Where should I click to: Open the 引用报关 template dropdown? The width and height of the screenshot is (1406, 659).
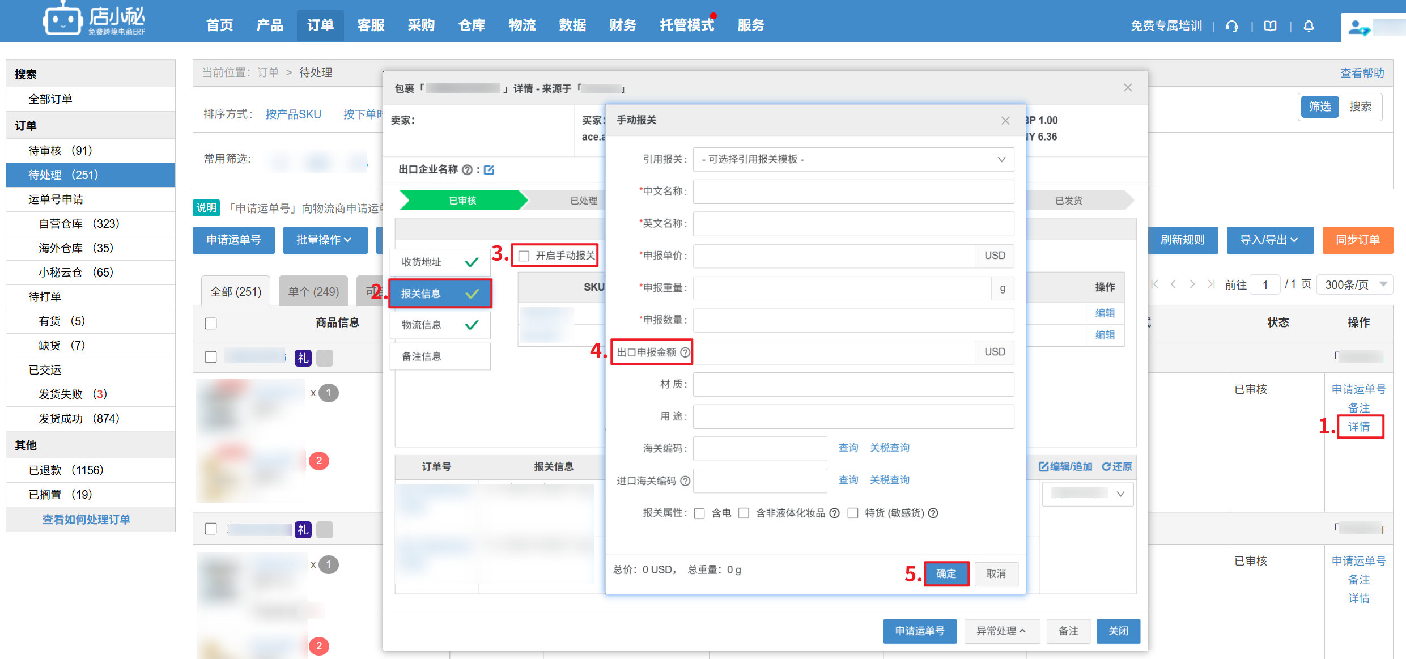click(x=853, y=160)
